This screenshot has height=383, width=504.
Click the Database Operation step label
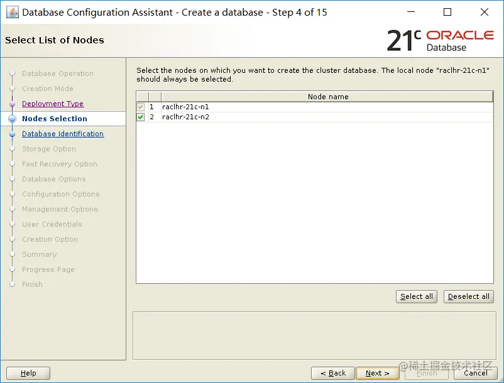(58, 73)
